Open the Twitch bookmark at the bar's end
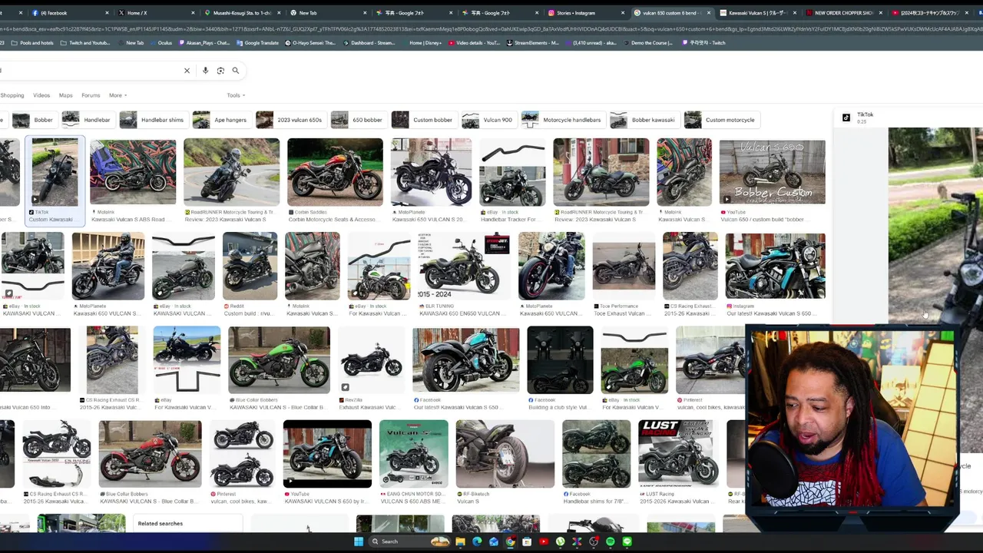Viewport: 983px width, 553px height. tap(705, 43)
